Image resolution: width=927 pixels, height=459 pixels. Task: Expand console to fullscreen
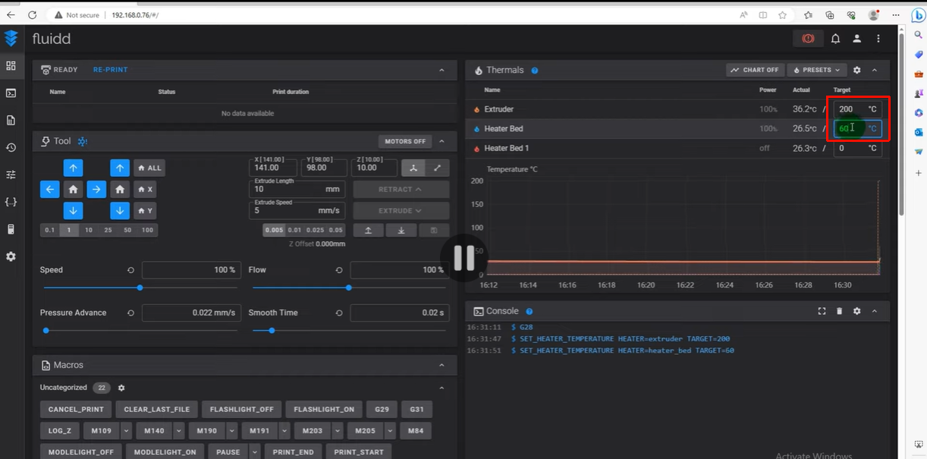coord(822,311)
